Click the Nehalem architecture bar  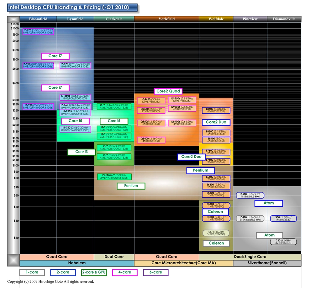[77, 263]
